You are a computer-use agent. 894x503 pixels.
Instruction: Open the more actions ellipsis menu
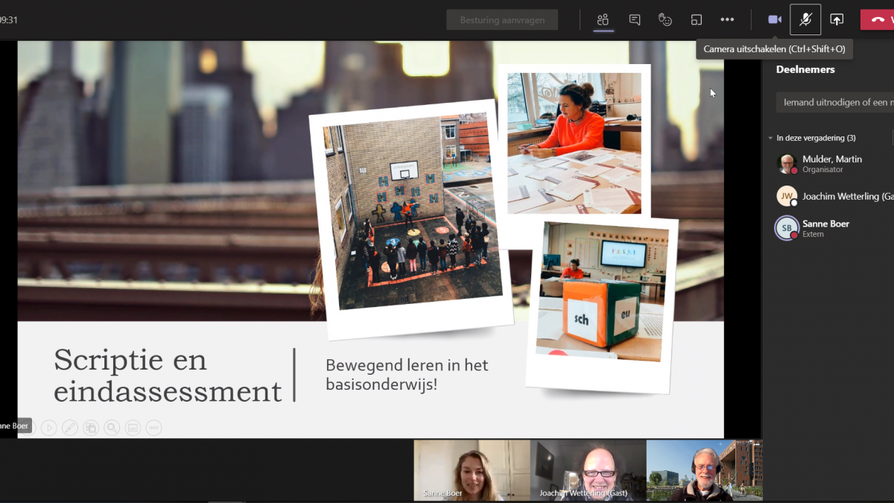(x=727, y=19)
